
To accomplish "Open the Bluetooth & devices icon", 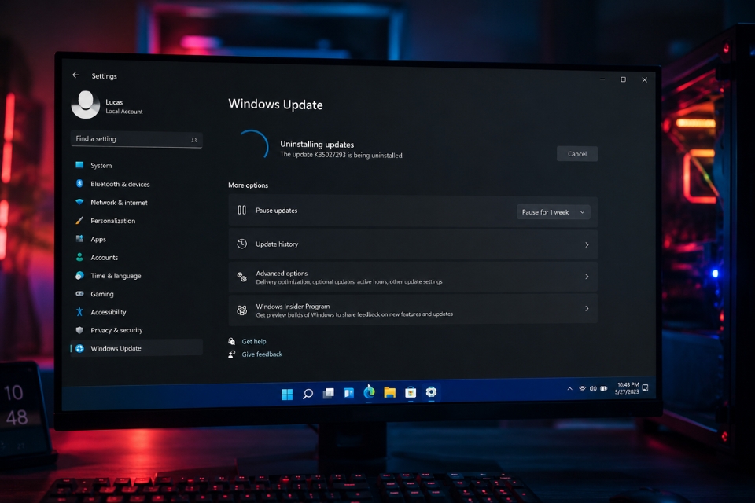I will pyautogui.click(x=80, y=183).
